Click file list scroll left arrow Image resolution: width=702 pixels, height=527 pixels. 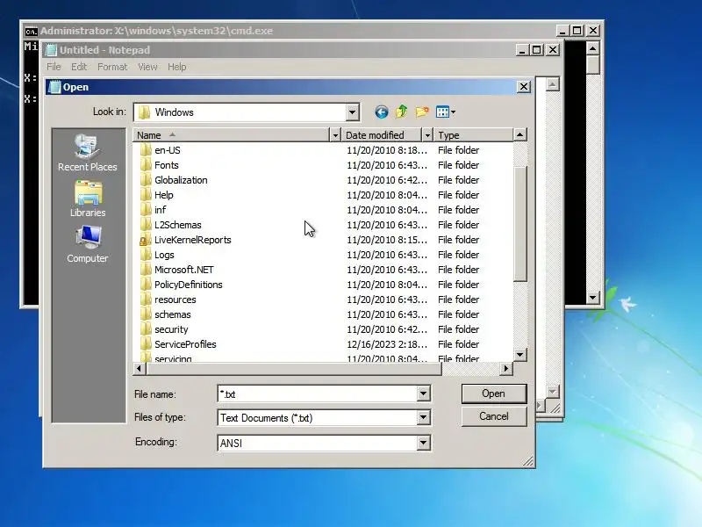pos(140,368)
